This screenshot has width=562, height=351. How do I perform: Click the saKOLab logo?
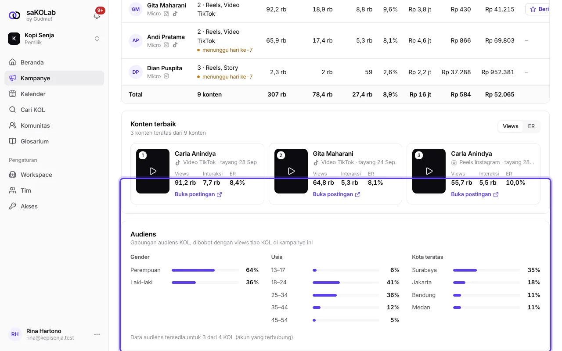pos(14,15)
